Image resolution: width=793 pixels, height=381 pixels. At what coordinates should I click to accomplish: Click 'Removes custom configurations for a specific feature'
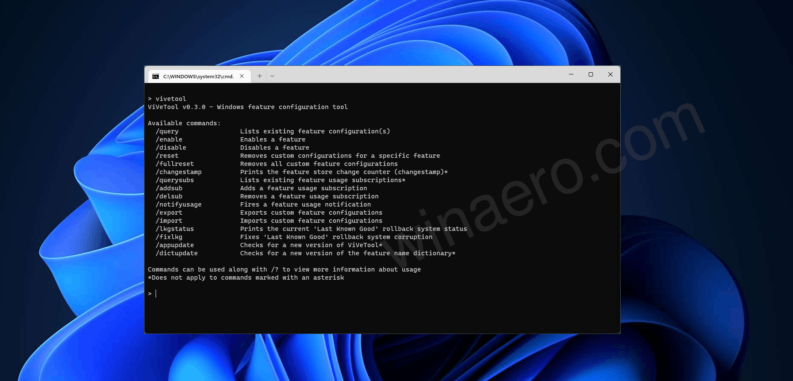point(340,156)
